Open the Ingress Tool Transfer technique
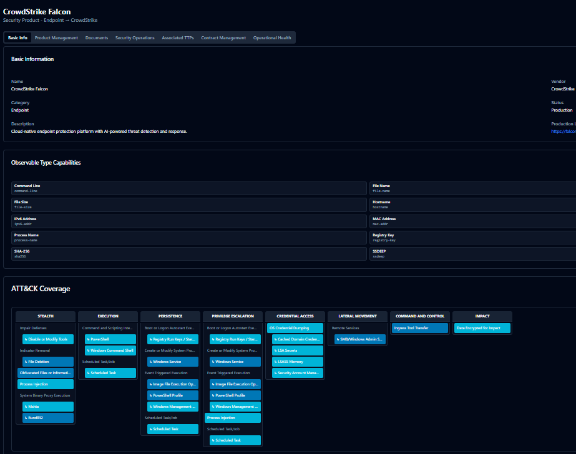576x454 pixels. 420,328
